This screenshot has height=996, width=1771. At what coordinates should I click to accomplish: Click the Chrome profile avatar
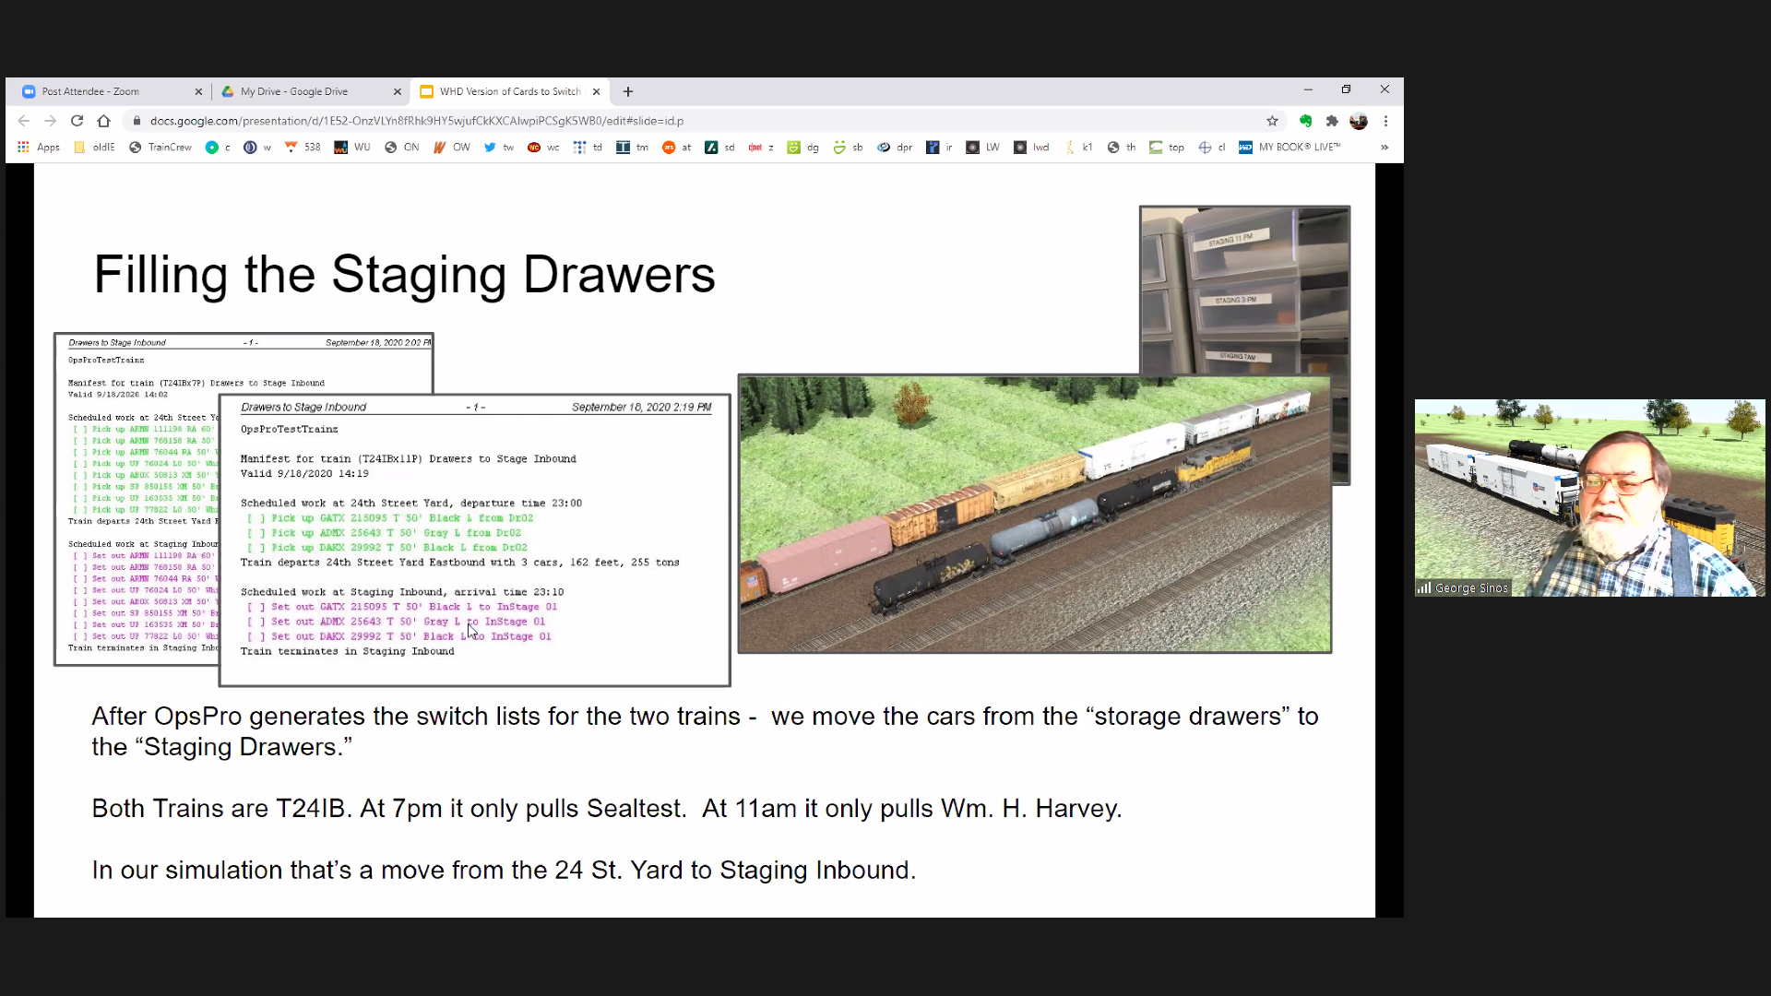click(1358, 121)
